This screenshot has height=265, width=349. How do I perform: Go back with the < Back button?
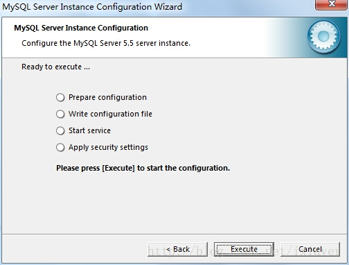tap(177, 249)
